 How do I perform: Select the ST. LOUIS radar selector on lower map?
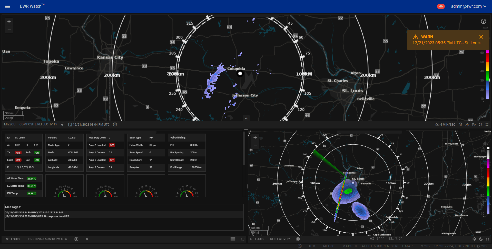257,239
